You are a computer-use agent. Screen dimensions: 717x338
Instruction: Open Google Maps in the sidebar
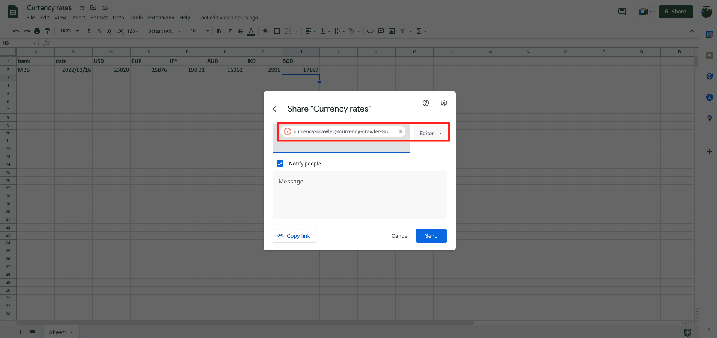[x=709, y=118]
